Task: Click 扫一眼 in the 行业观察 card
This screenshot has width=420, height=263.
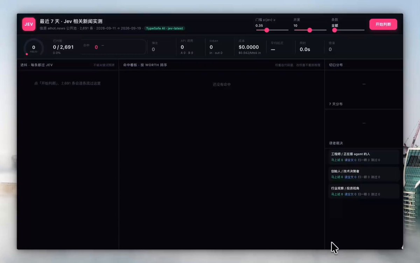Action: pyautogui.click(x=364, y=194)
